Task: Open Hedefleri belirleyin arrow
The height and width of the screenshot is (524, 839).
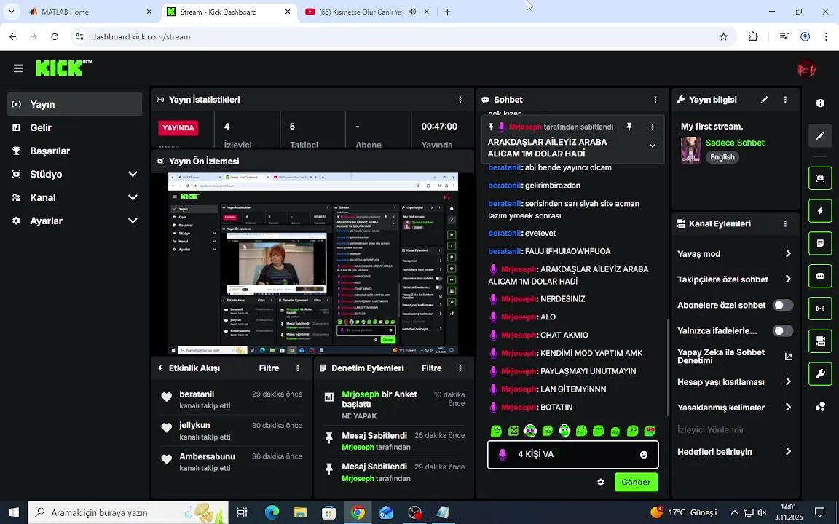Action: (788, 452)
